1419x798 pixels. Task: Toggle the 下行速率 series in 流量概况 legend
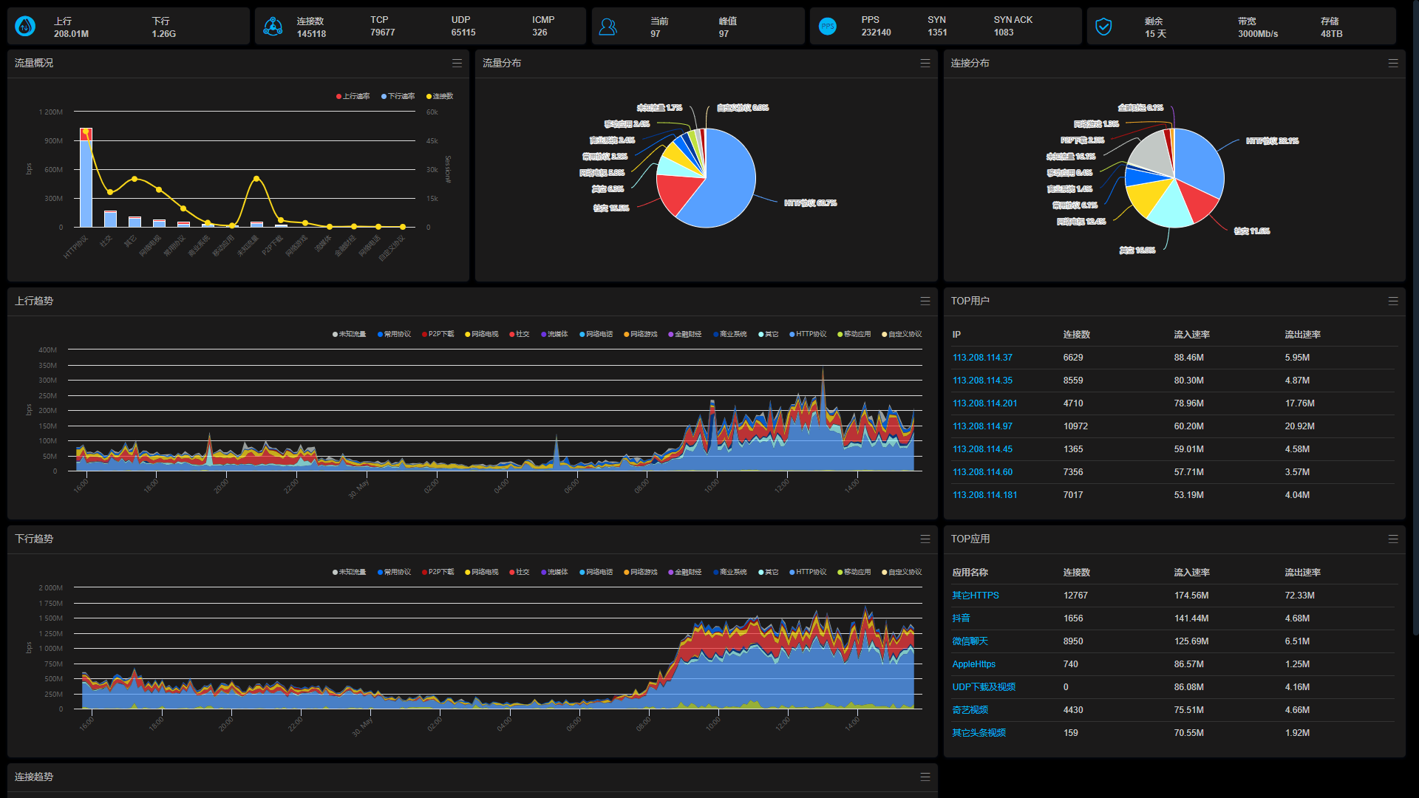point(398,97)
